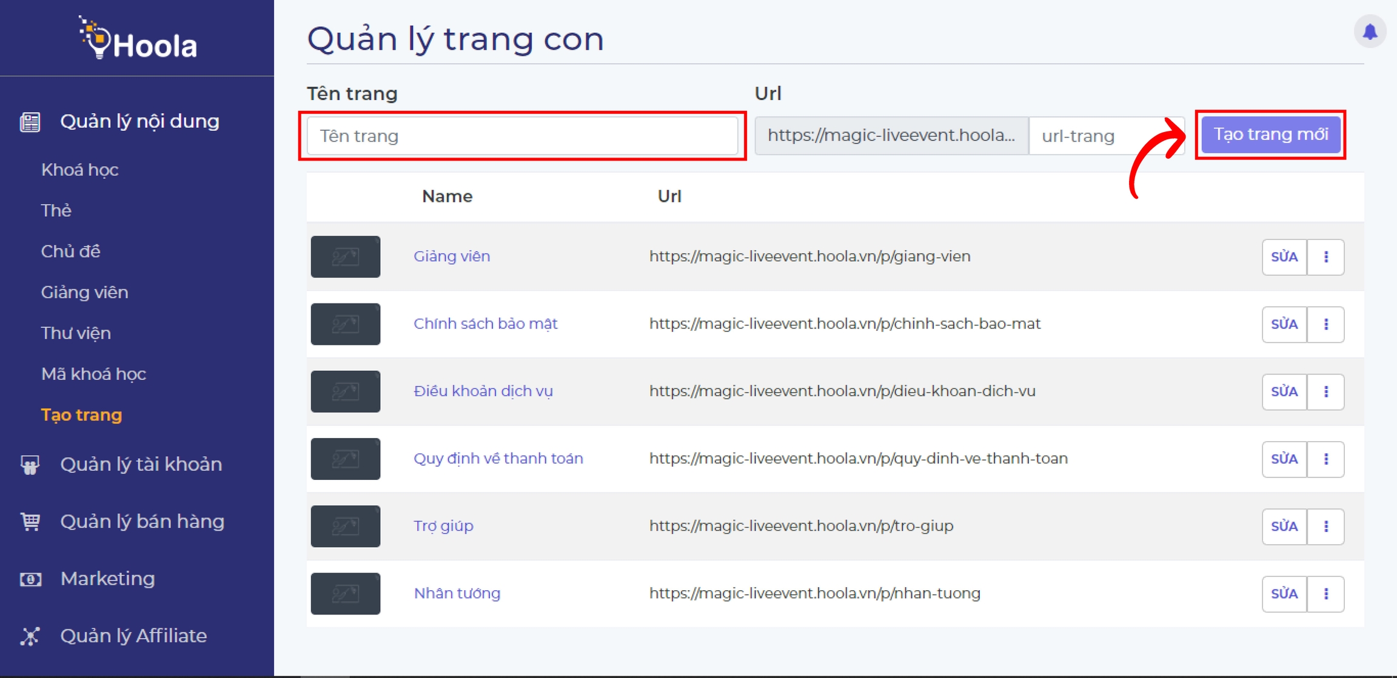The height and width of the screenshot is (678, 1397).
Task: Open three-dot menu for Giảng viên row
Action: [1326, 257]
